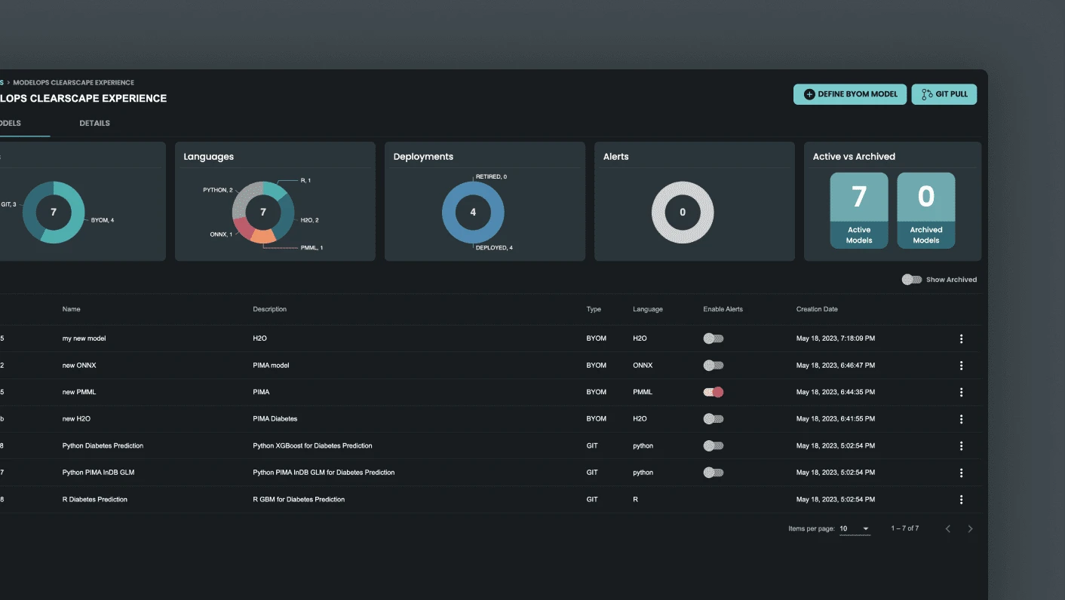The image size is (1065, 600).
Task: Click 'PIMA Diabetes' description cell
Action: pyautogui.click(x=275, y=419)
